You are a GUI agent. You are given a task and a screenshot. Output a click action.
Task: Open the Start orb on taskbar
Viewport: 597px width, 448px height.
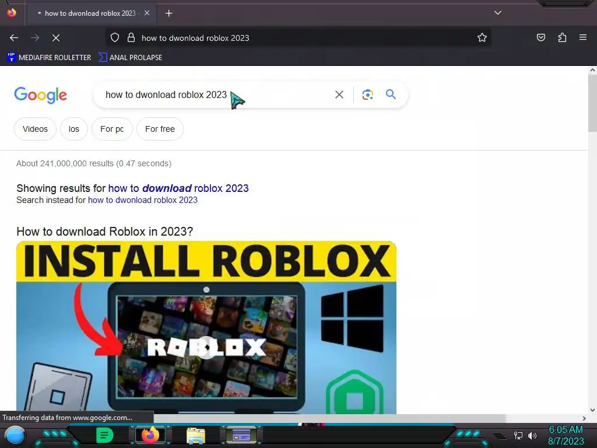click(x=15, y=435)
